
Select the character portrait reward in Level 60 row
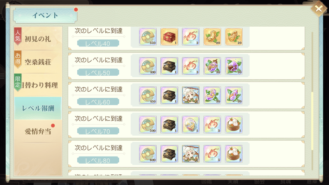click(x=191, y=95)
